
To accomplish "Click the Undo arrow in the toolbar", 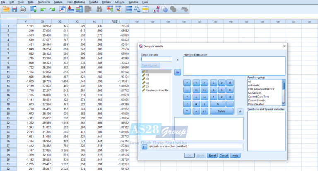I will pos(43,9).
